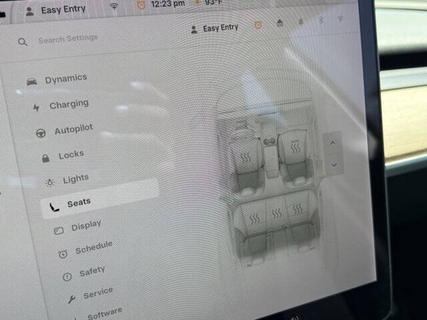Tap the faint Wi-Fi icon in settings header

tap(340, 19)
